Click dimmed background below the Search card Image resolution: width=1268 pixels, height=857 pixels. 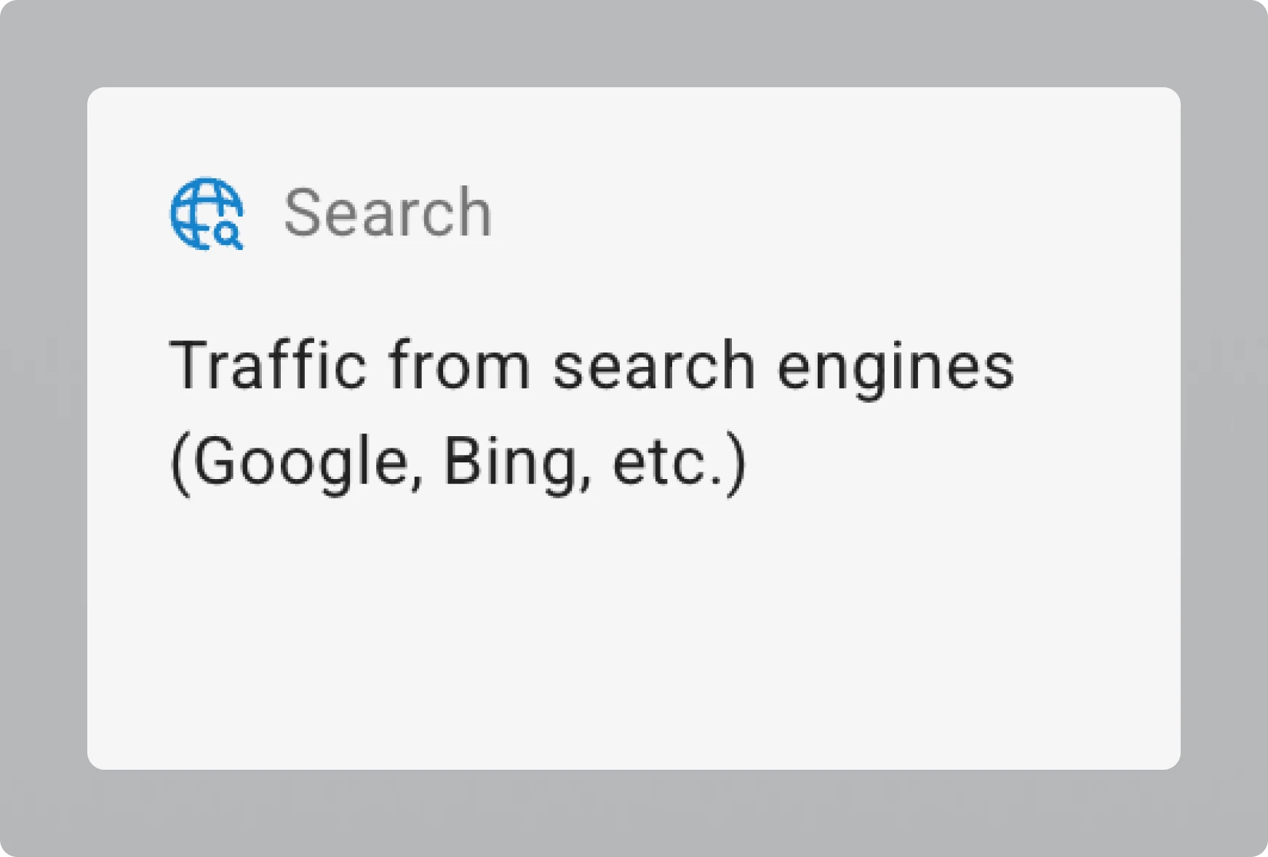[633, 813]
